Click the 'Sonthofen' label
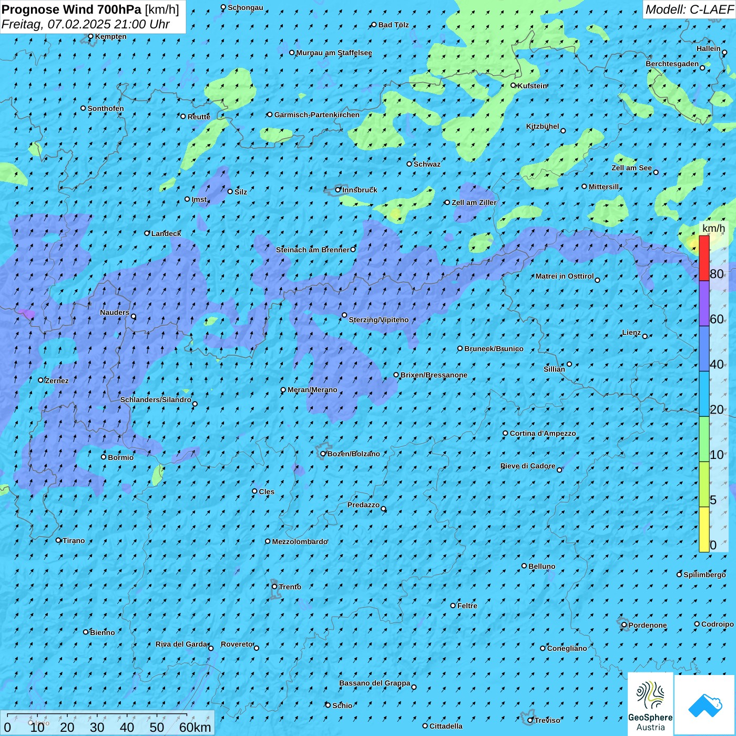 coord(106,108)
